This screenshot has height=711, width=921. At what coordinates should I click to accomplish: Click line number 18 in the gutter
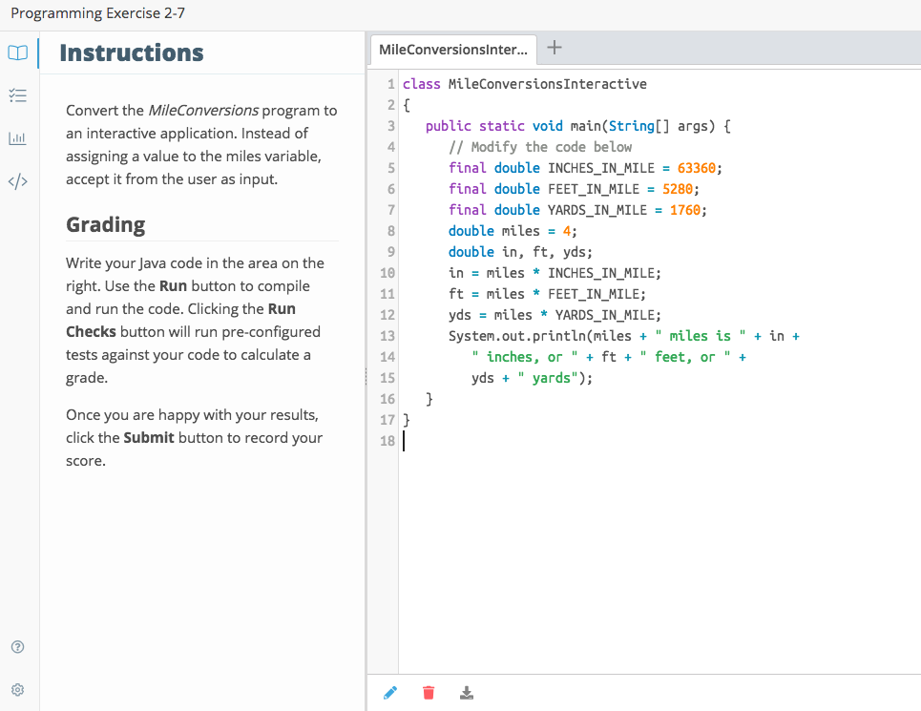(x=387, y=441)
